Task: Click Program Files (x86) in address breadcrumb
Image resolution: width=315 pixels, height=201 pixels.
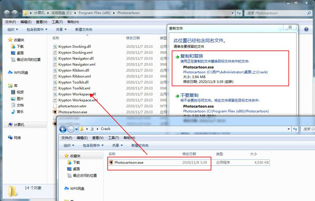Action: [x=94, y=13]
